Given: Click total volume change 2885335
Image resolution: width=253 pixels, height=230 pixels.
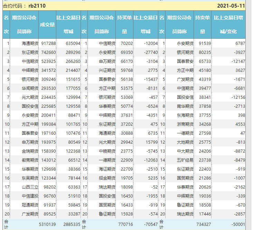Looking at the screenshot, I should coord(72,224).
